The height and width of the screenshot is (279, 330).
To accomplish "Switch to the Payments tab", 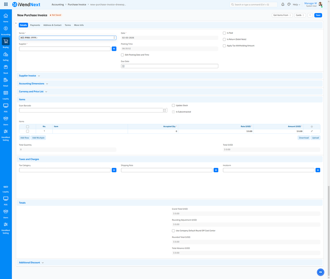I will tap(35, 25).
